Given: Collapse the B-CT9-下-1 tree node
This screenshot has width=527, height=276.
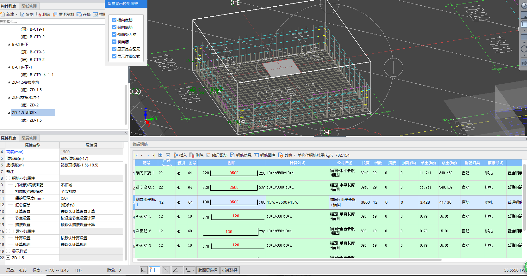Looking at the screenshot, I should pos(9,67).
